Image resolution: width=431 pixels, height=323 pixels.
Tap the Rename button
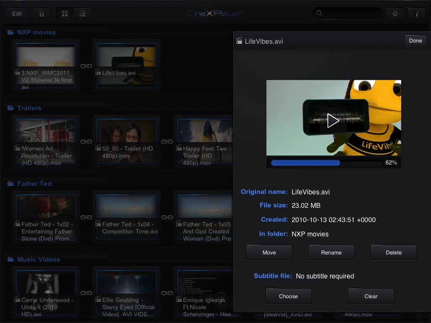click(x=331, y=252)
